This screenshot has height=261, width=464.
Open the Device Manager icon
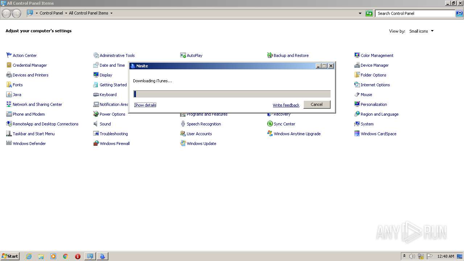pos(357,65)
